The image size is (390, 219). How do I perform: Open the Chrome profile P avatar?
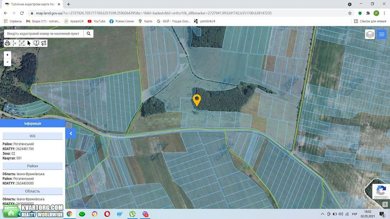coord(376,13)
